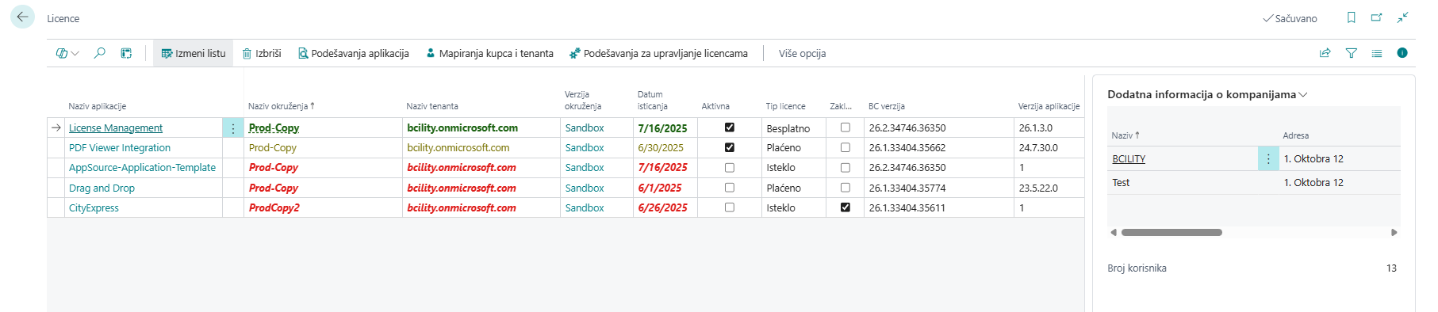Toggle Aktivna checkbox for License Management
The image size is (1438, 312).
(730, 127)
